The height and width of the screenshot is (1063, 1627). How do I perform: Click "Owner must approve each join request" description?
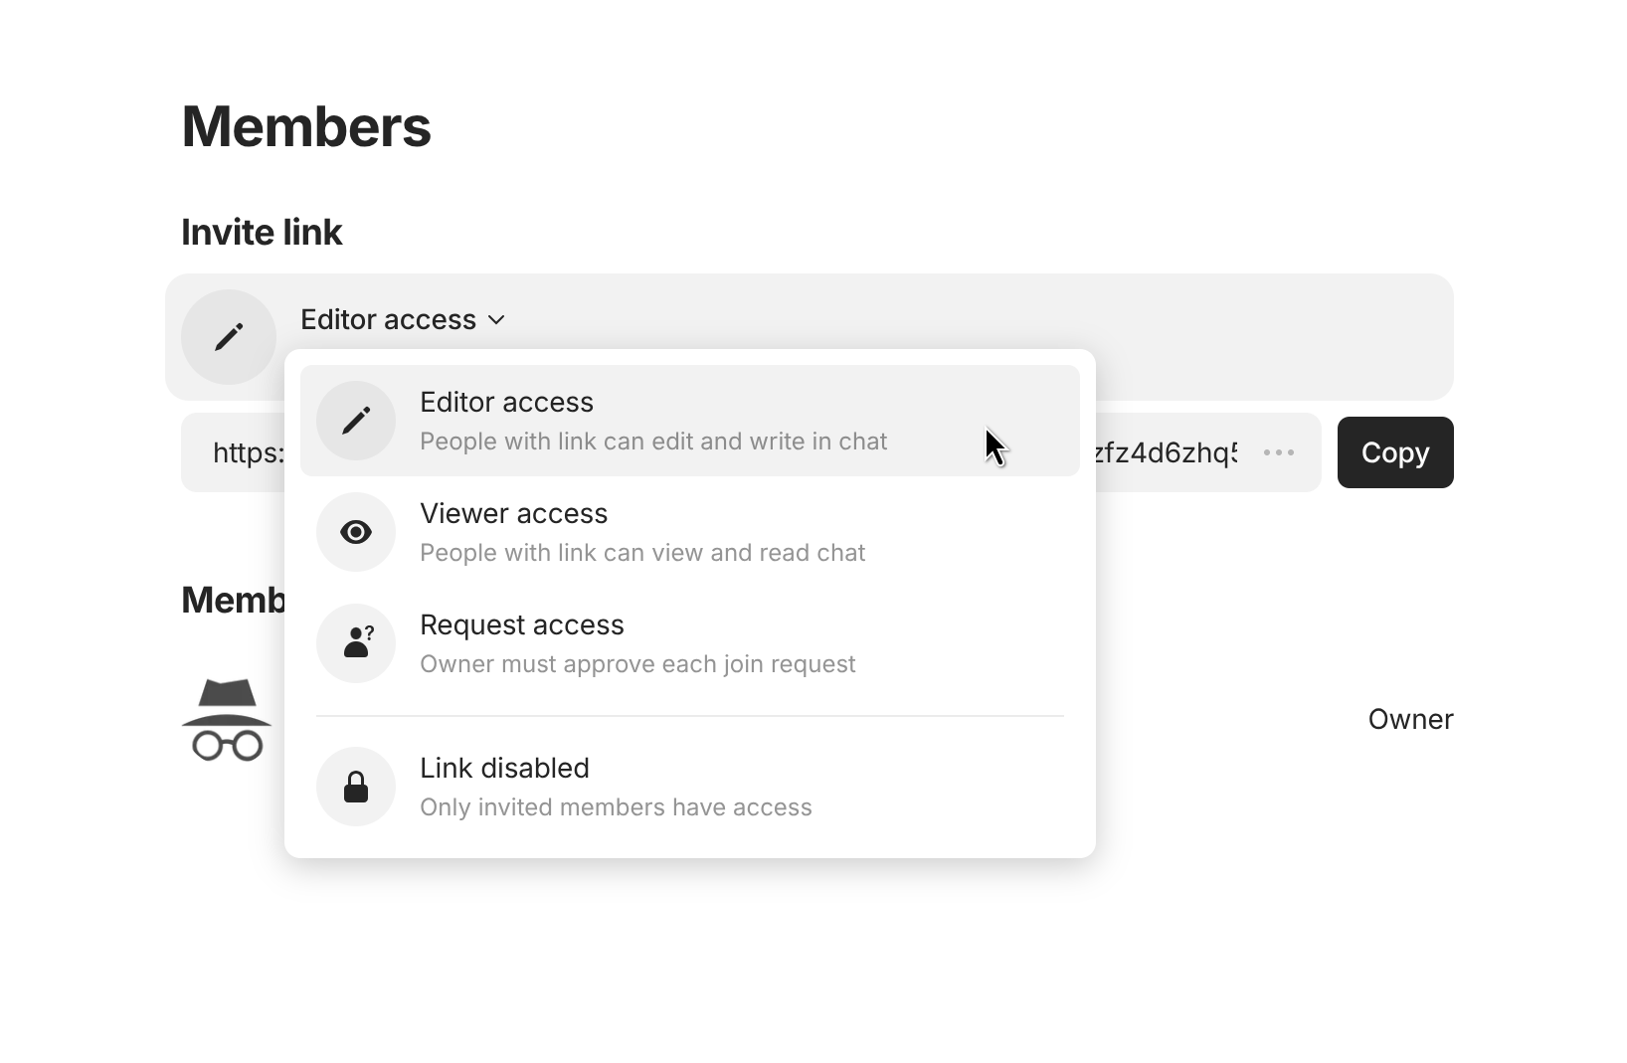(637, 664)
